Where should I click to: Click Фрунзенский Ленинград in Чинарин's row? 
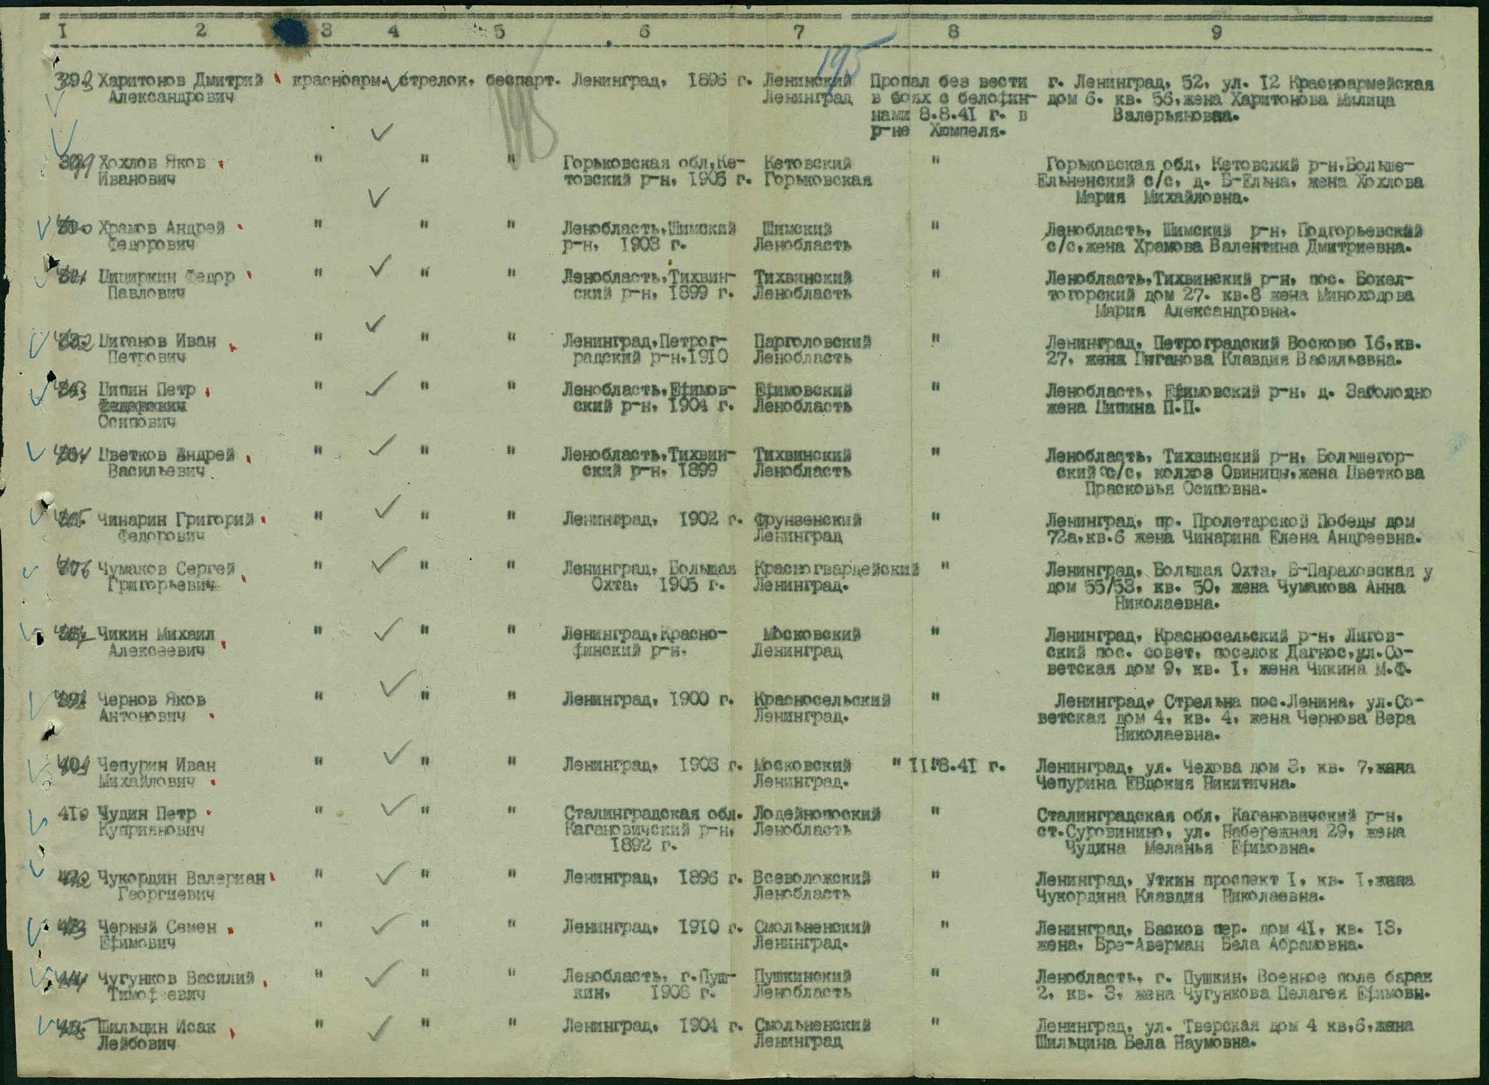[x=808, y=527]
